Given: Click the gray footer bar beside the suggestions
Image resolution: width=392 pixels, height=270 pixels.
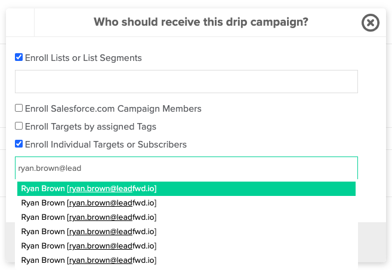Looking at the screenshot, I should point(372,242).
